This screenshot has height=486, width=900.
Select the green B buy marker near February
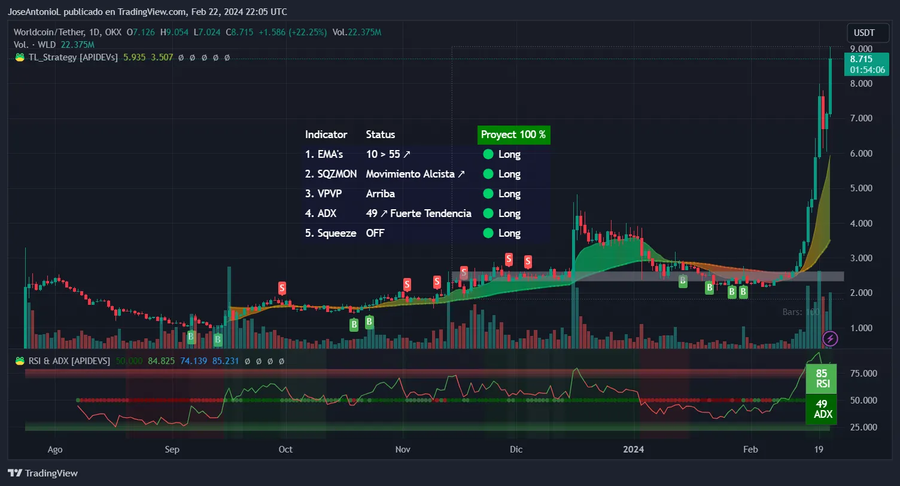742,291
